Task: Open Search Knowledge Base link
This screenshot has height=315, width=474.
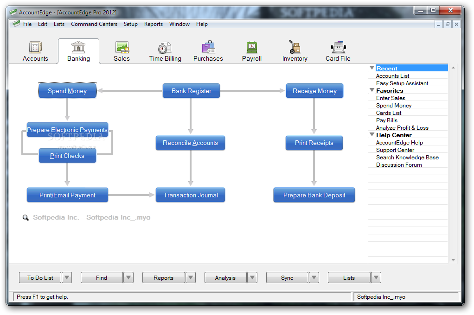Action: tap(407, 157)
